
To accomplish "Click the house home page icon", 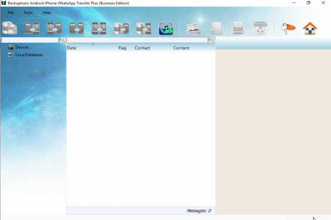I will (310, 28).
